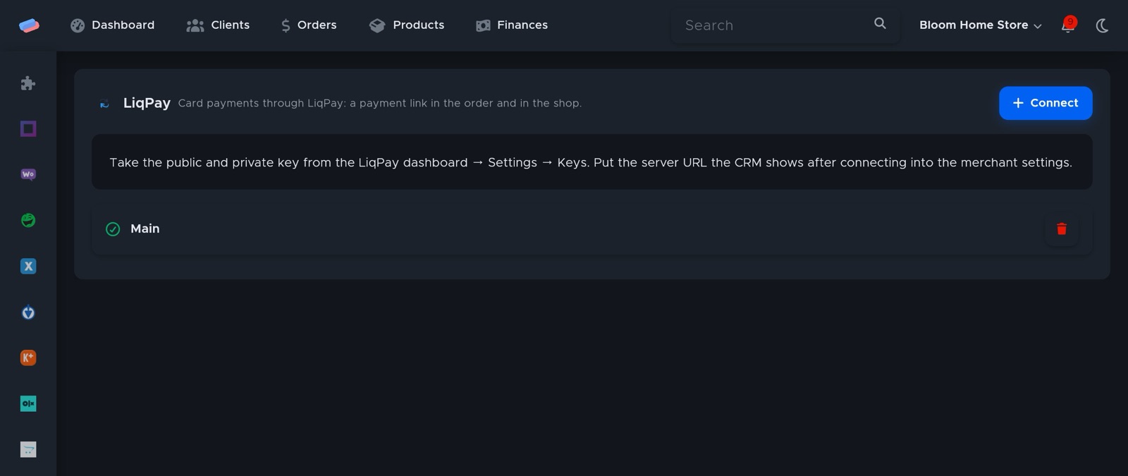1128x476 pixels.
Task: Open the puzzle piece integrations icon
Action: click(28, 83)
